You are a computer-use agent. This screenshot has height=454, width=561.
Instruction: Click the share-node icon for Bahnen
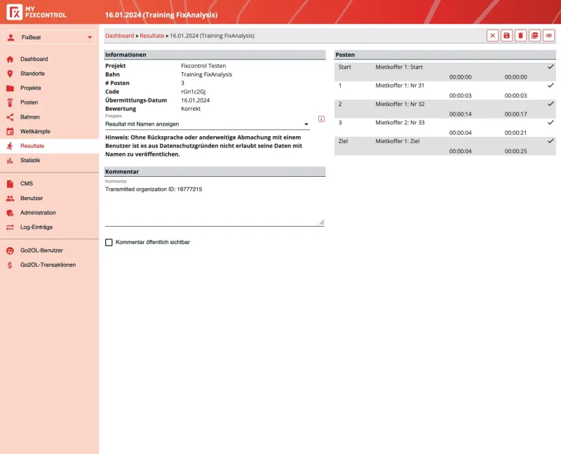(x=10, y=117)
